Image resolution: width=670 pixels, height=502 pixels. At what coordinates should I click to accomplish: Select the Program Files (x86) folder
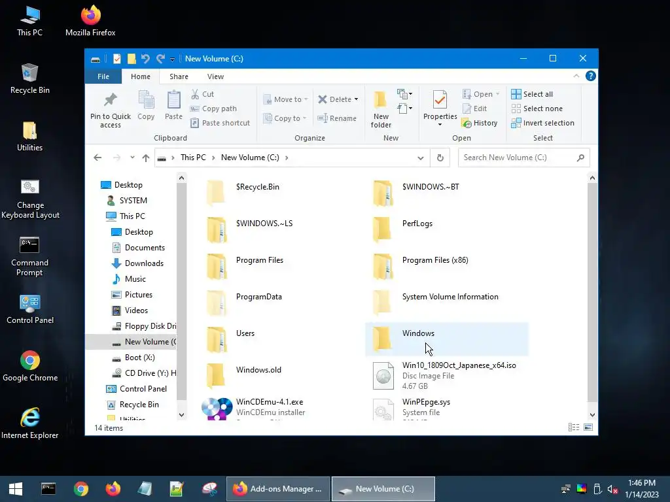447,266
